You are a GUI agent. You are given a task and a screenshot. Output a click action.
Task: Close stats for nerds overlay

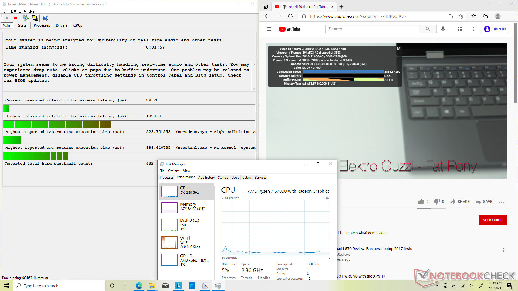(x=398, y=49)
